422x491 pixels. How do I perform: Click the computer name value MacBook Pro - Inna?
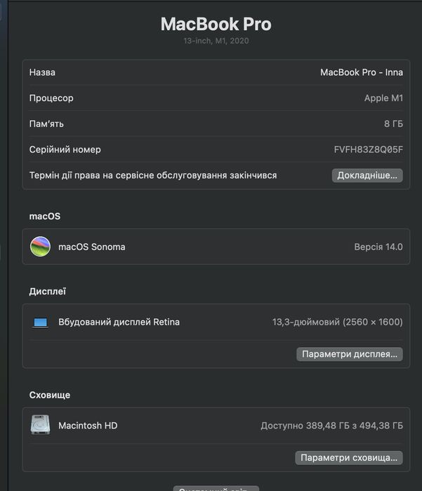(x=361, y=72)
